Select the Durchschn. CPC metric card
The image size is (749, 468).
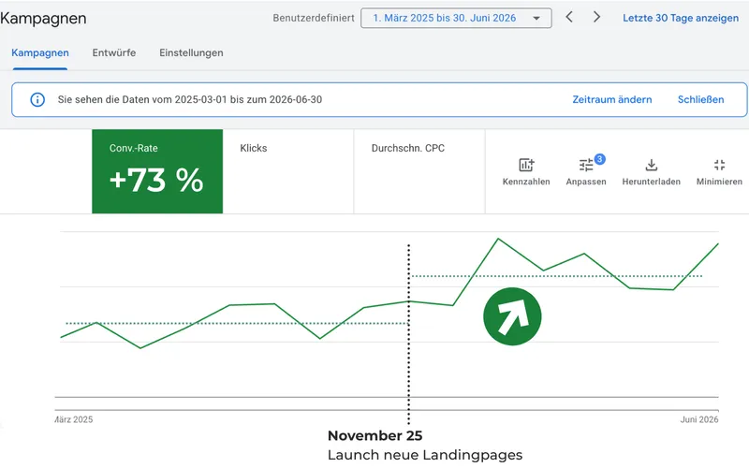(x=419, y=171)
